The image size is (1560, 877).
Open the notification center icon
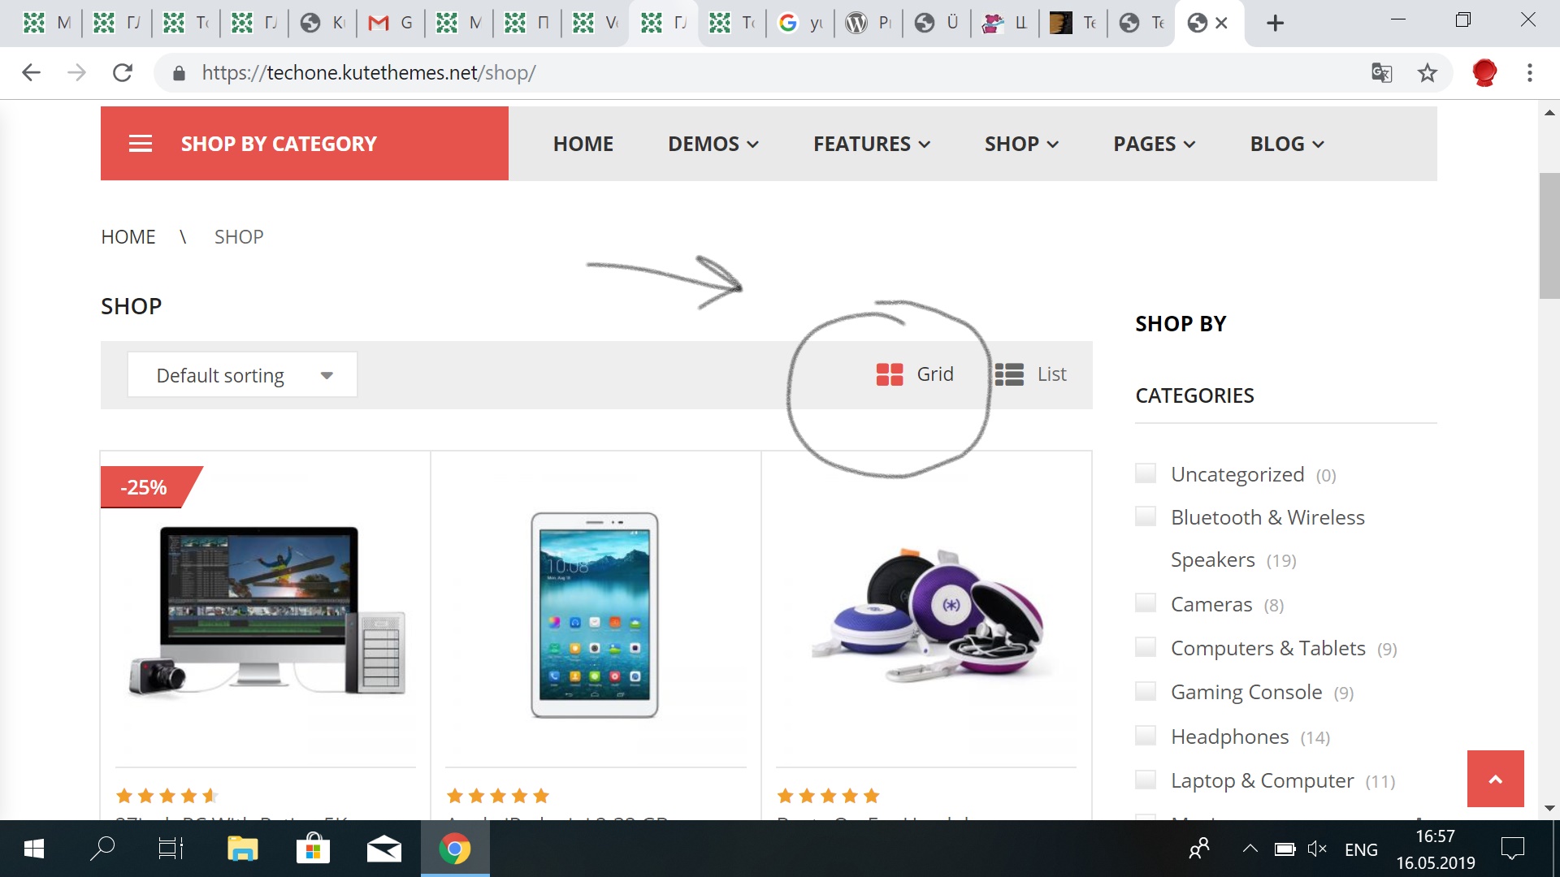click(1513, 849)
